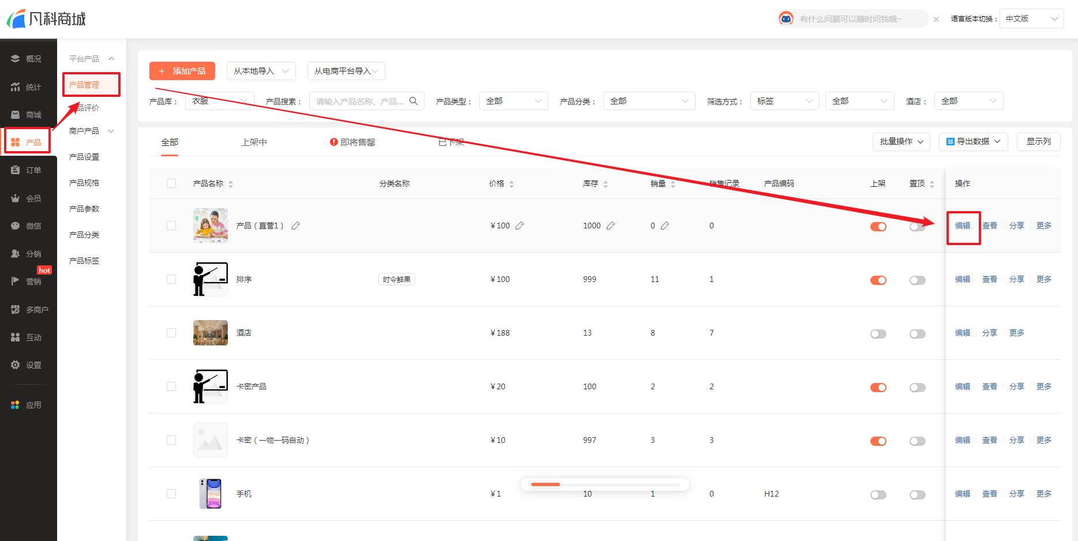Open the 应用 apps sidebar icon
This screenshot has height=541, width=1078.
coord(16,404)
